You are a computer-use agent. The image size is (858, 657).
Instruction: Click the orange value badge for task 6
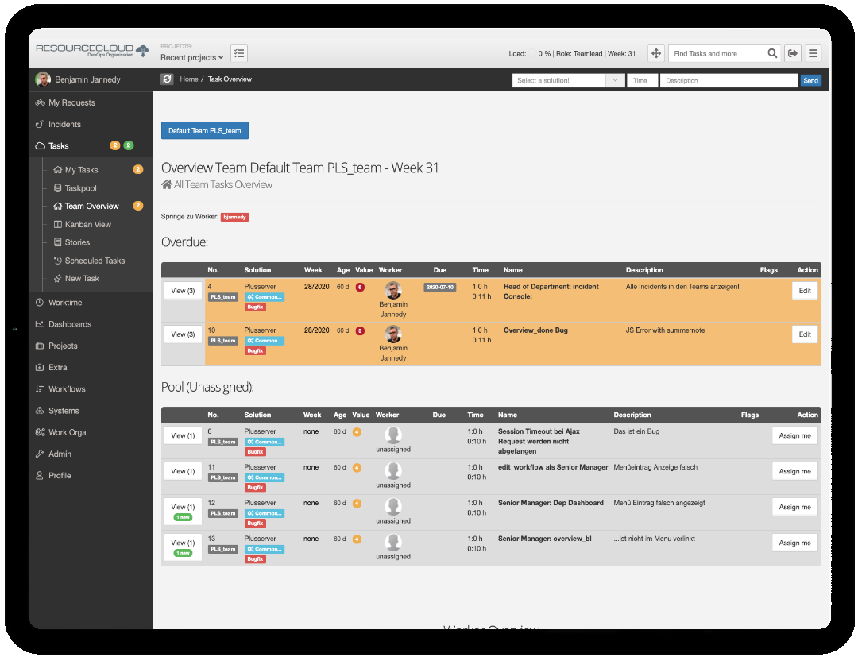point(357,432)
